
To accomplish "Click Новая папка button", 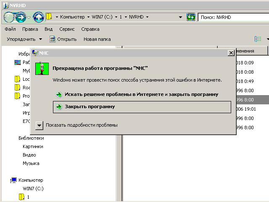I will (x=97, y=39).
